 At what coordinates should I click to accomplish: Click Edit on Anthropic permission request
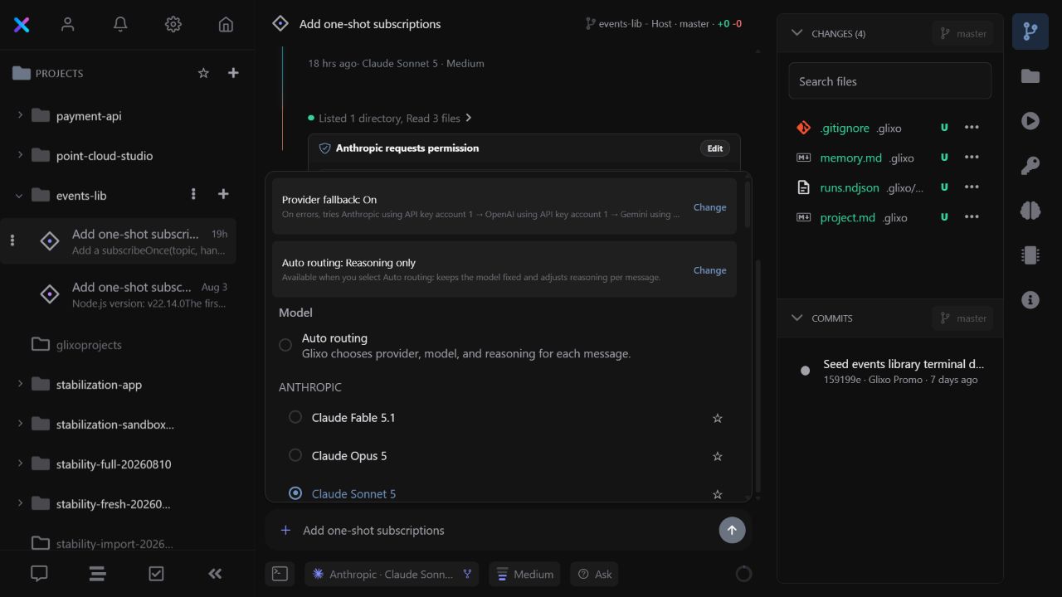click(x=714, y=148)
